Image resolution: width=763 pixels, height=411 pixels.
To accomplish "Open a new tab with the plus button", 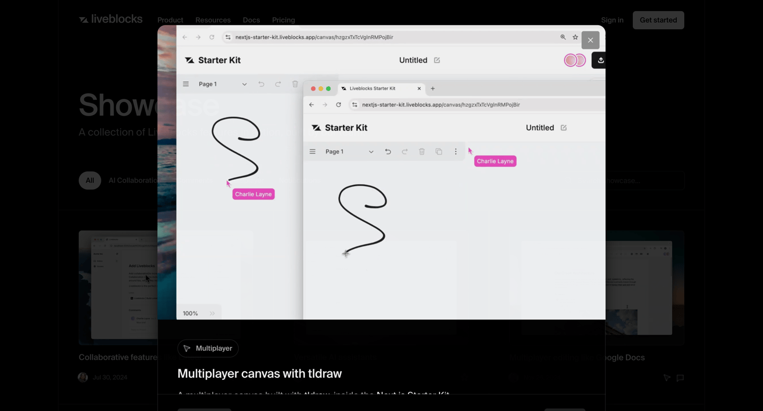I will [x=432, y=88].
